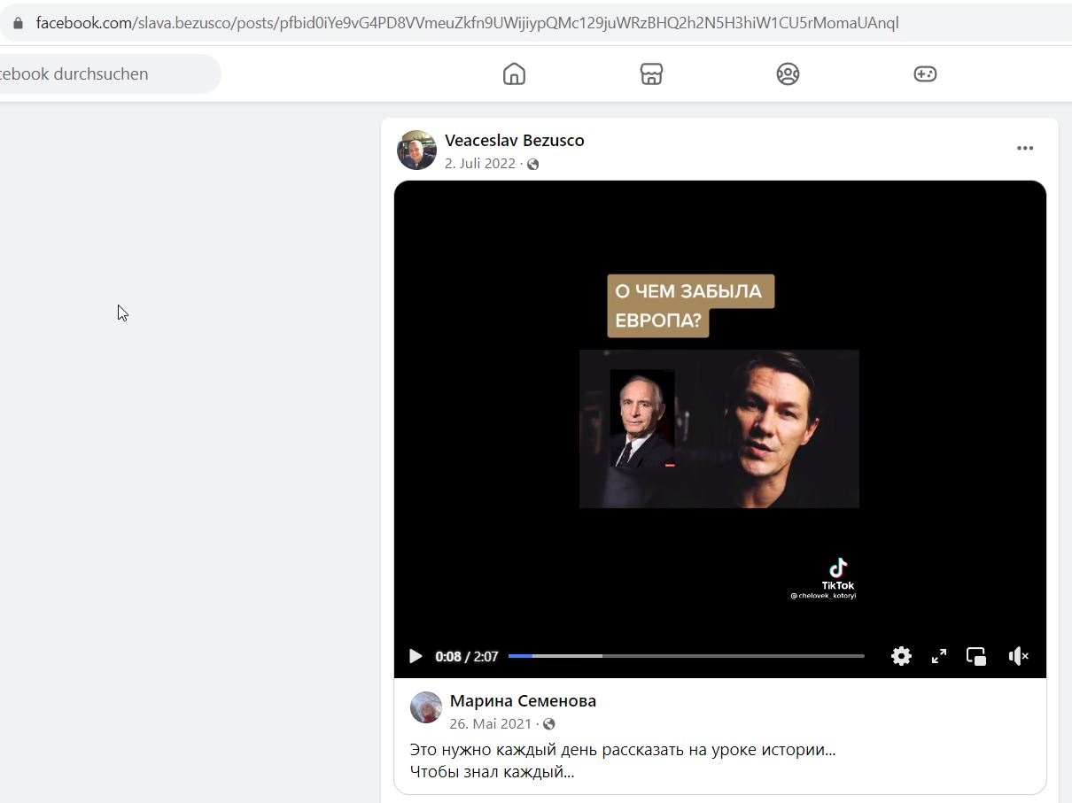Click the 0:08 / 2:07 time display
This screenshot has height=803, width=1072.
pos(467,656)
